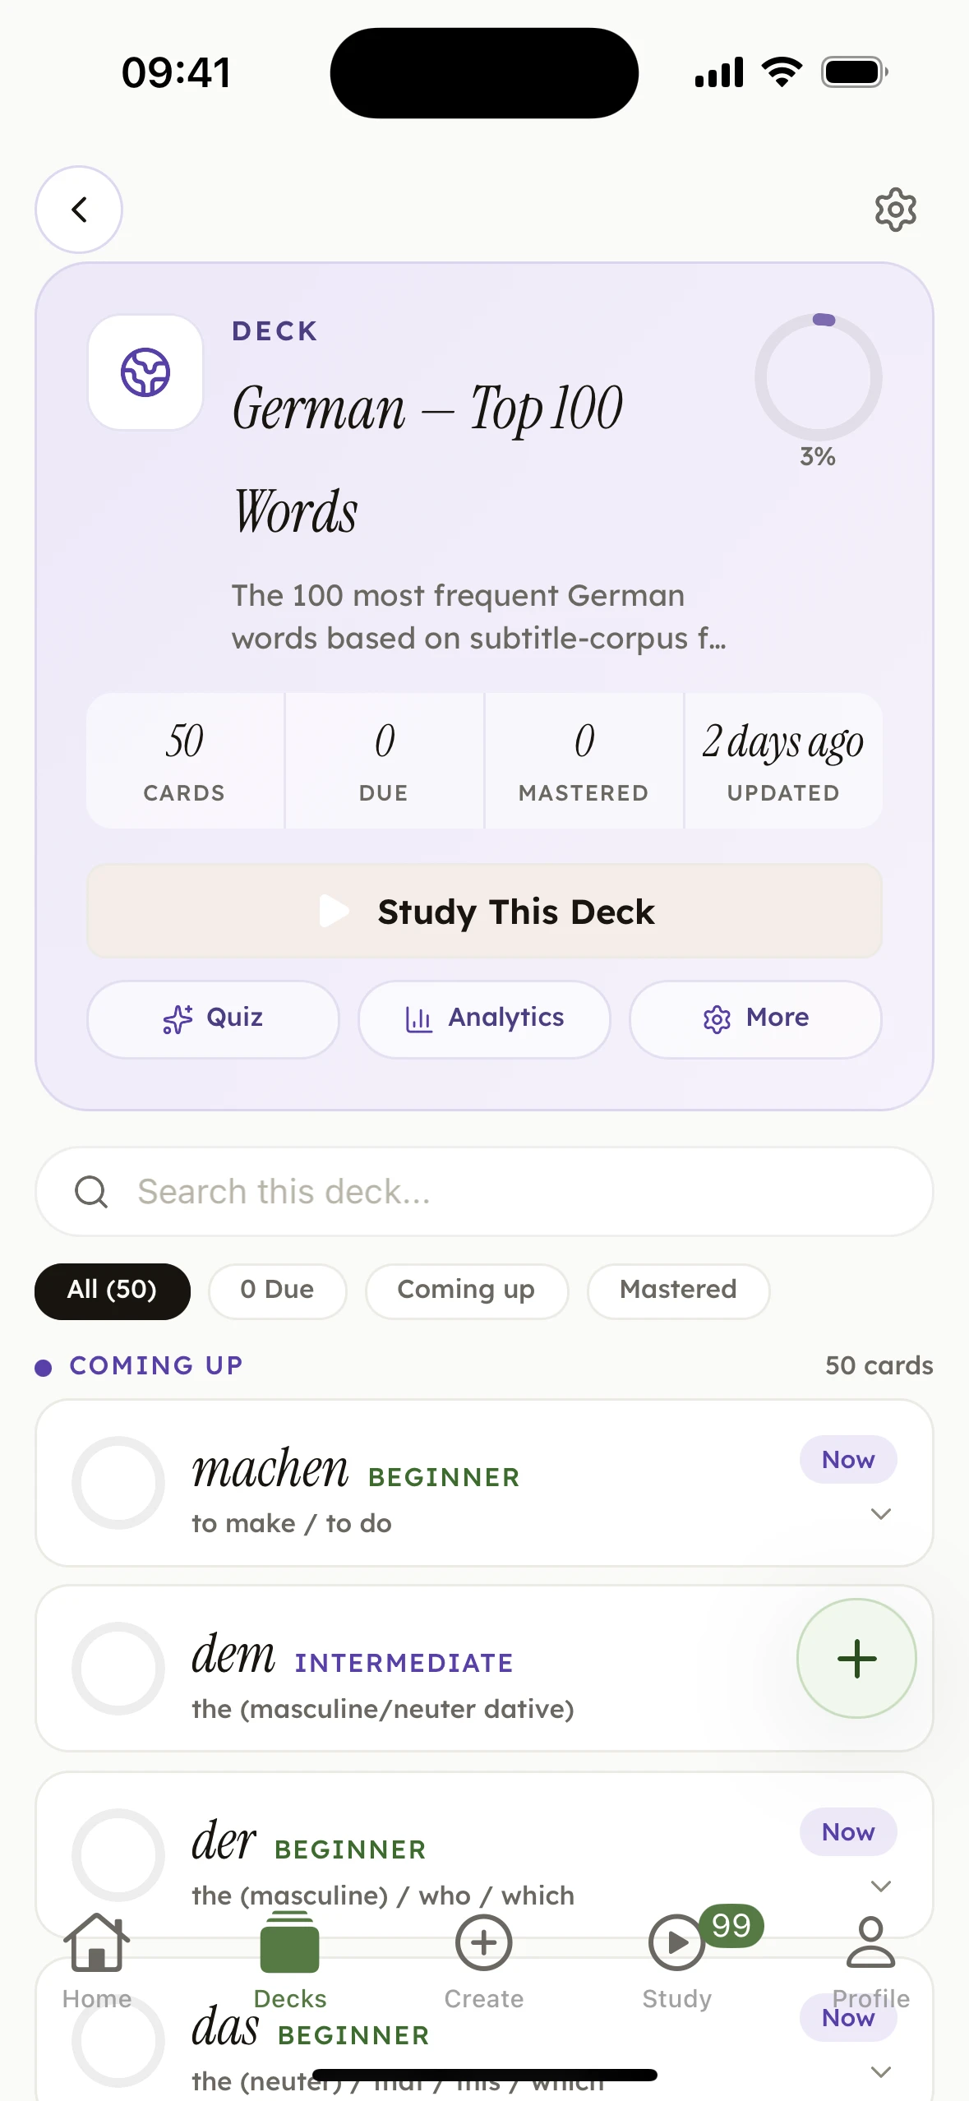Screen dimensions: 969x2101
Task: Expand the der card chevron
Action: coord(881,1886)
